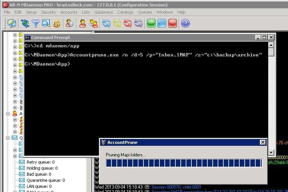
Task: Open the content filter funnel icon
Action: [36, 23]
